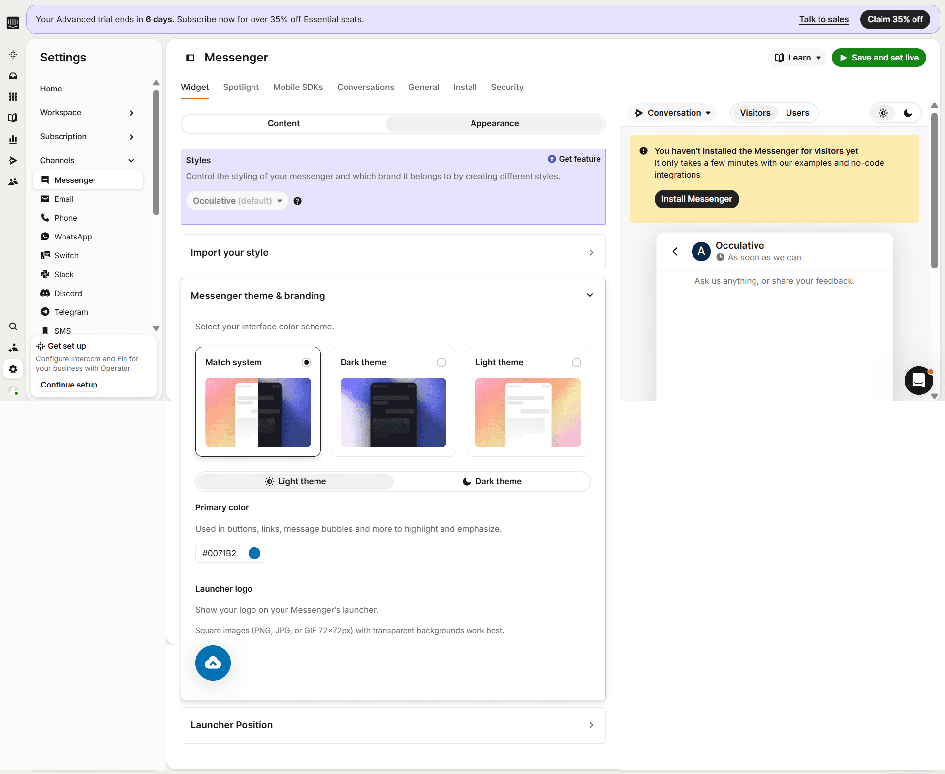Open the Contacts people icon in left rail
The height and width of the screenshot is (774, 945).
[13, 182]
